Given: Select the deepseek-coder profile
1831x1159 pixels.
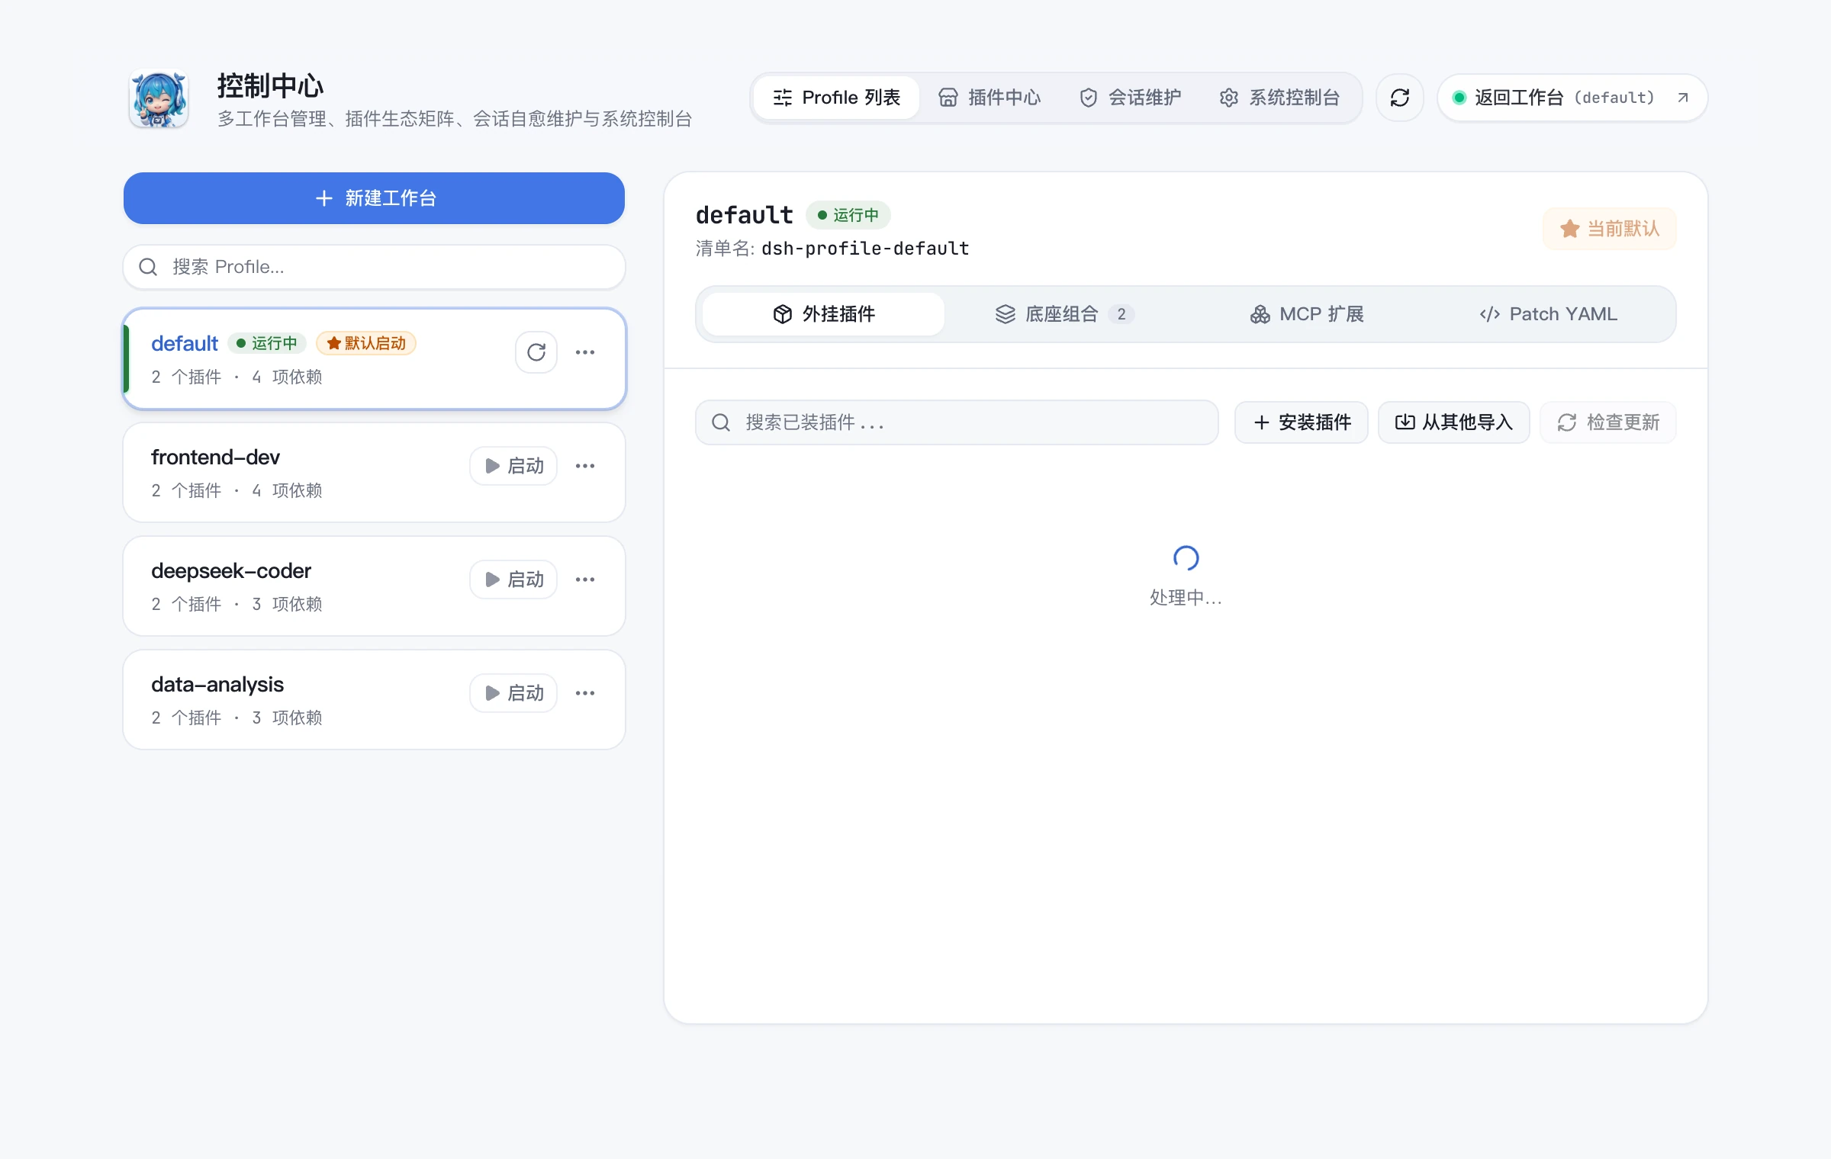Looking at the screenshot, I should tap(374, 586).
